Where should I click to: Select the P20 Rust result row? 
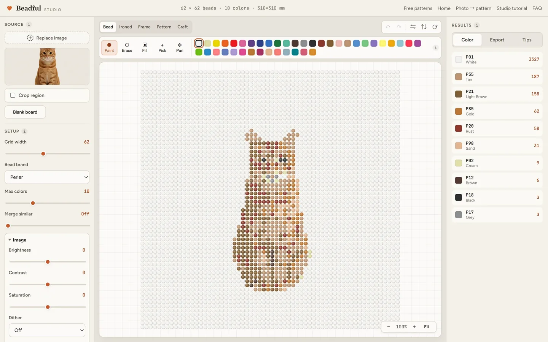tap(497, 128)
